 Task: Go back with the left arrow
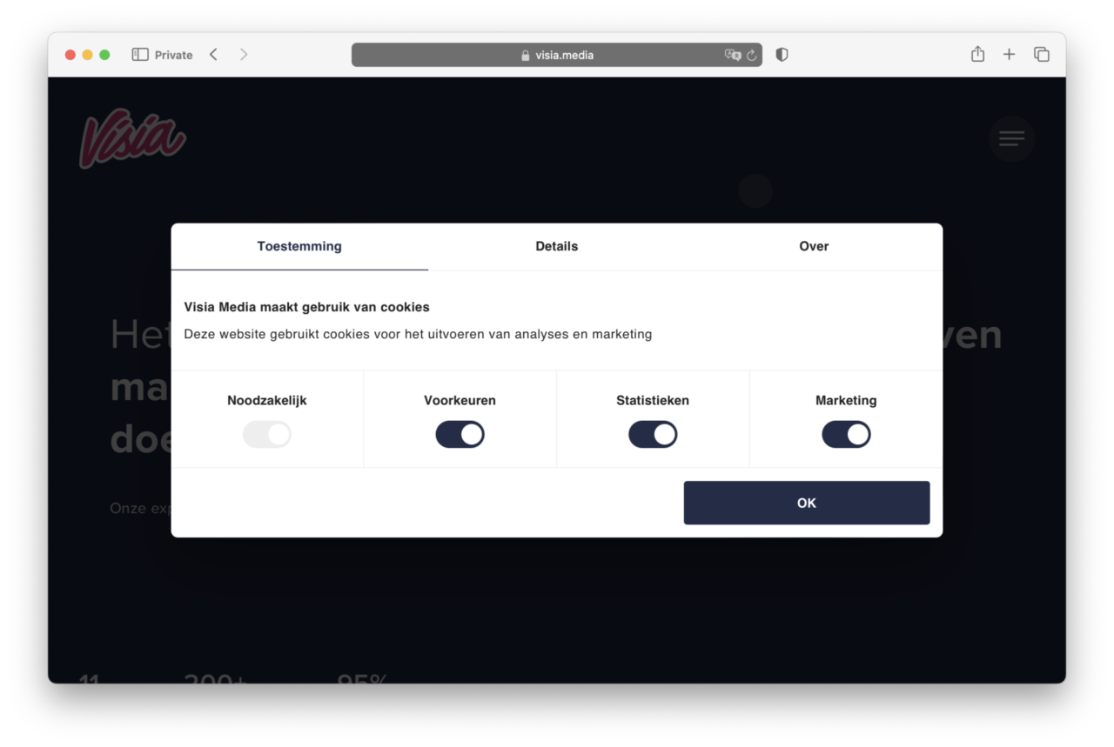[213, 55]
